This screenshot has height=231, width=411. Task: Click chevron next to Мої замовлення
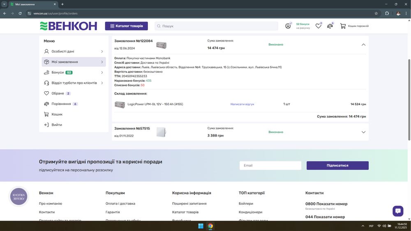(102, 62)
